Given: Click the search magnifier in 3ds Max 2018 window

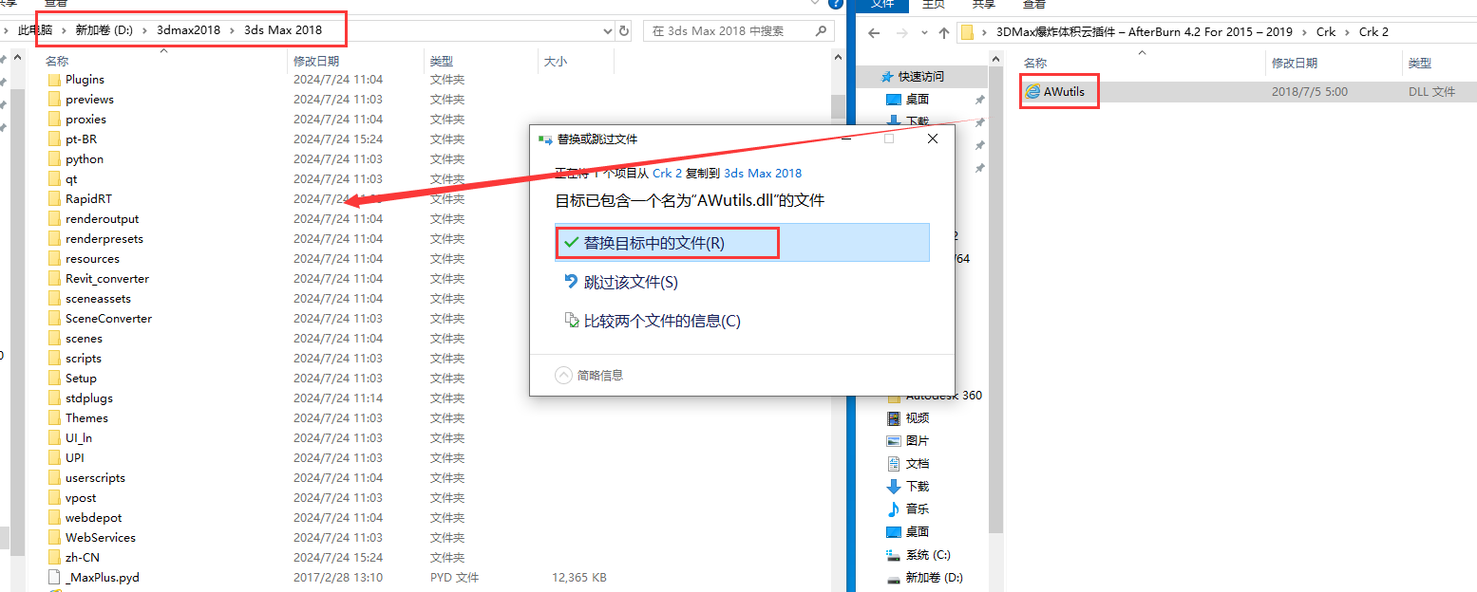Looking at the screenshot, I should point(820,31).
